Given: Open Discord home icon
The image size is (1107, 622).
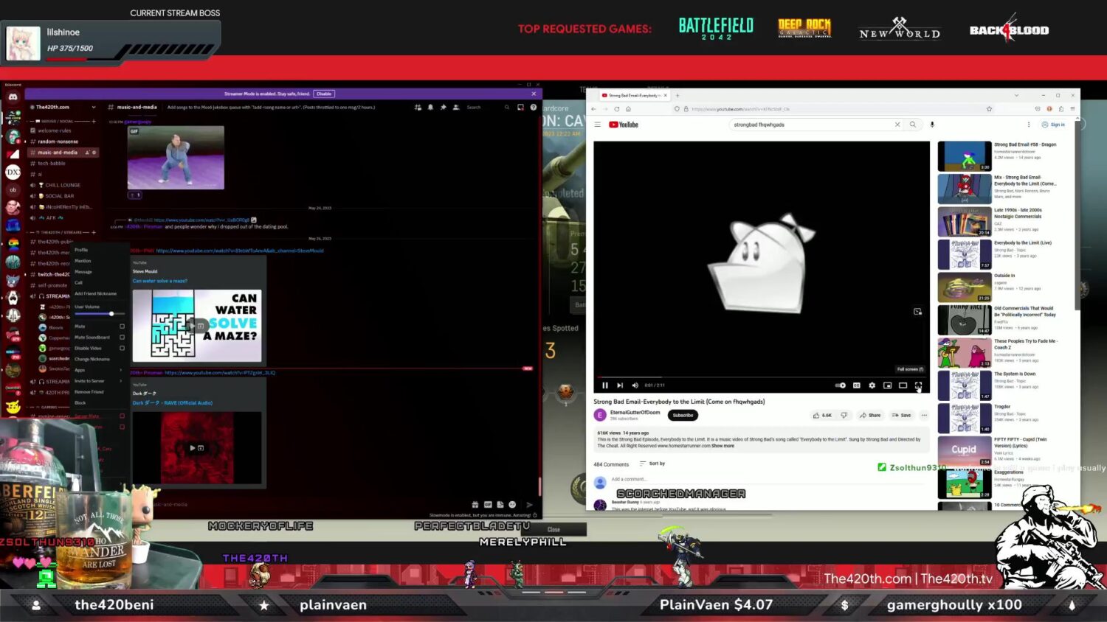Looking at the screenshot, I should point(13,97).
